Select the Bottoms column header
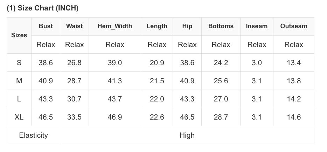The image size is (327, 152). [221, 26]
